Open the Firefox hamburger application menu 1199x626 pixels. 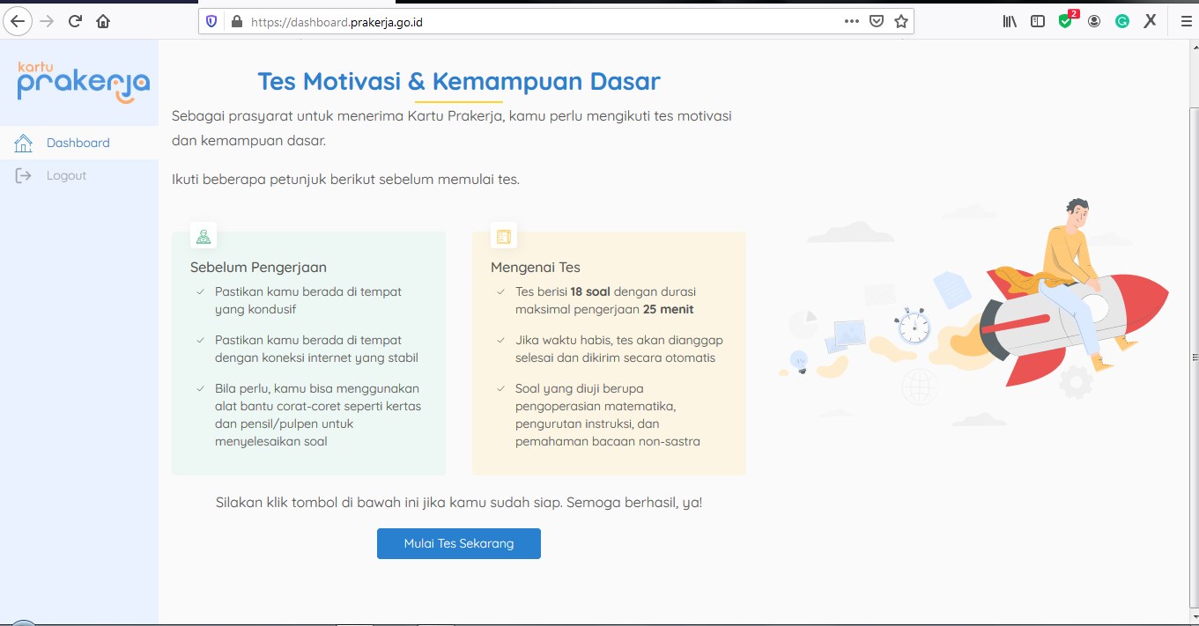point(1186,22)
